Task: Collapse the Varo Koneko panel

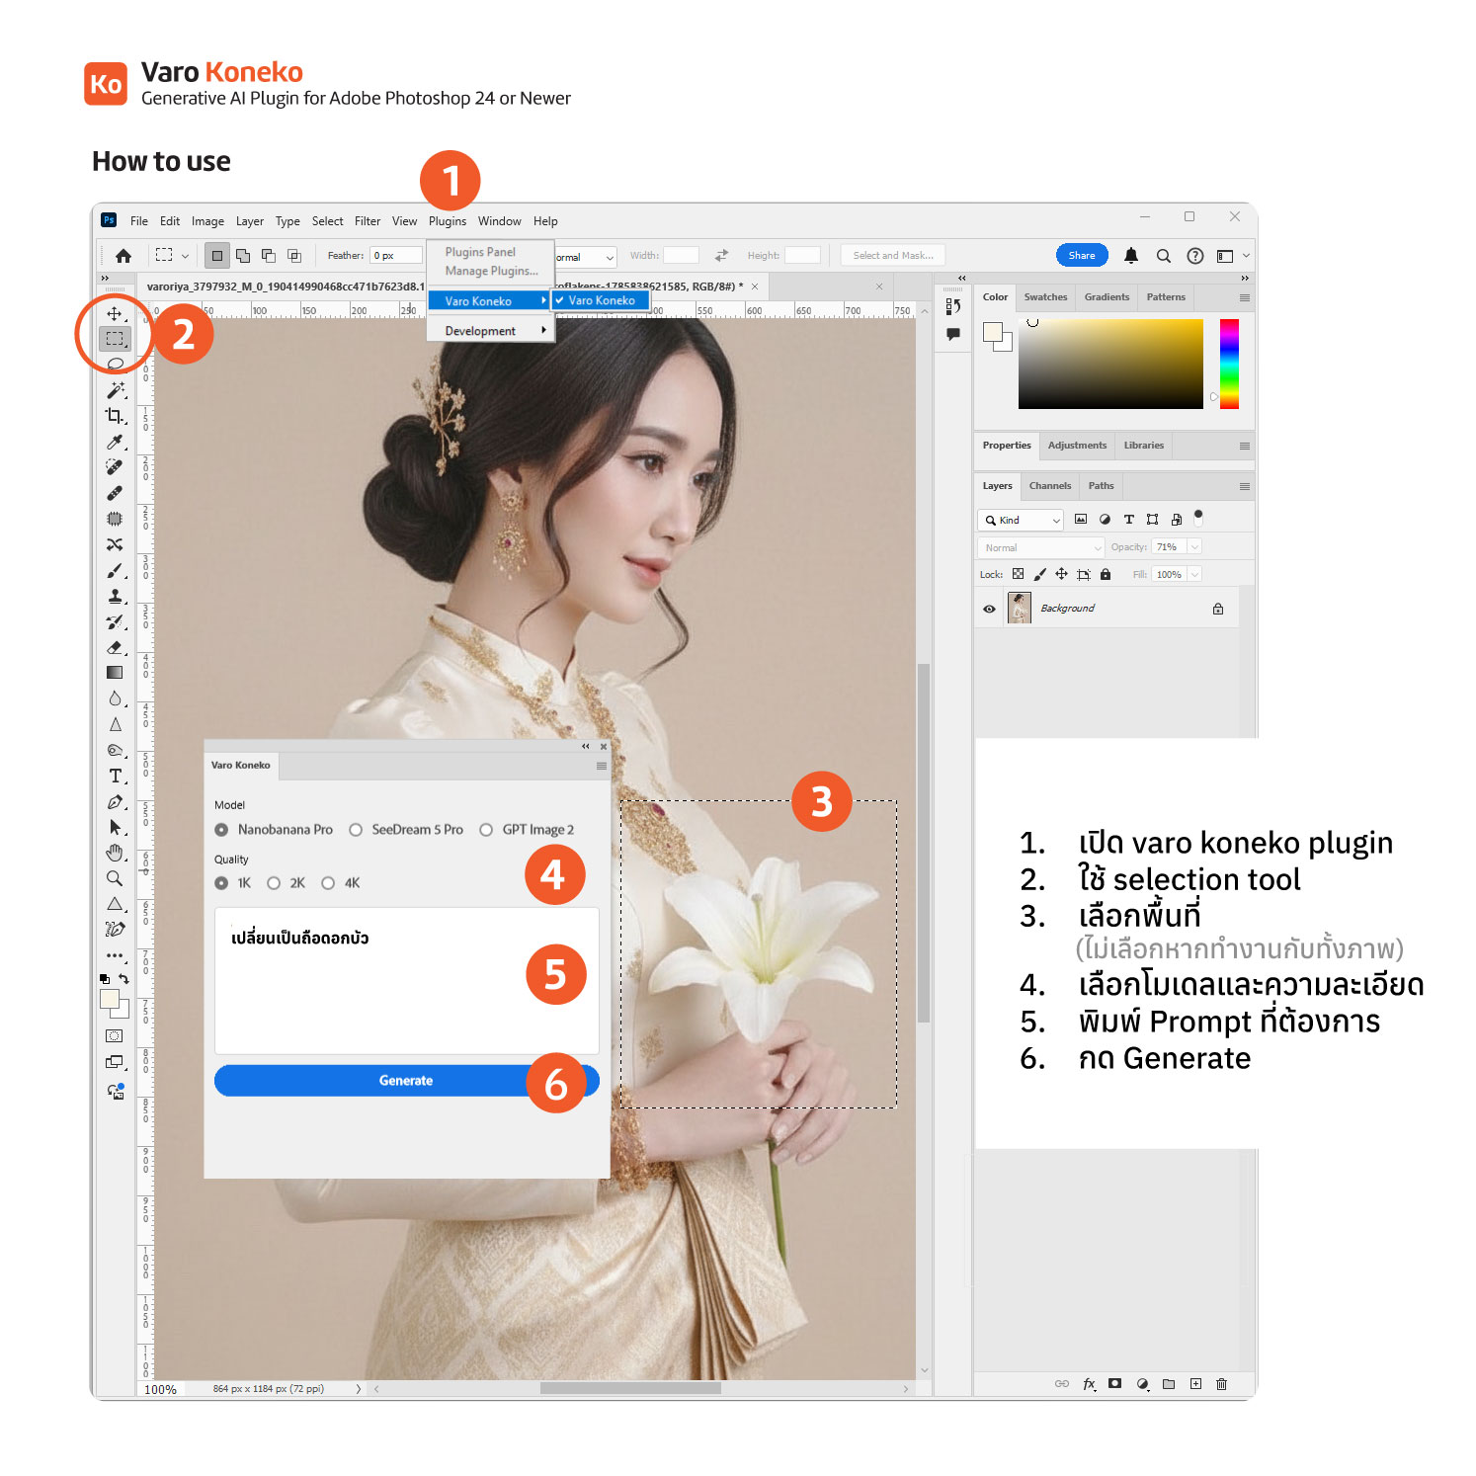Action: pos(585,747)
